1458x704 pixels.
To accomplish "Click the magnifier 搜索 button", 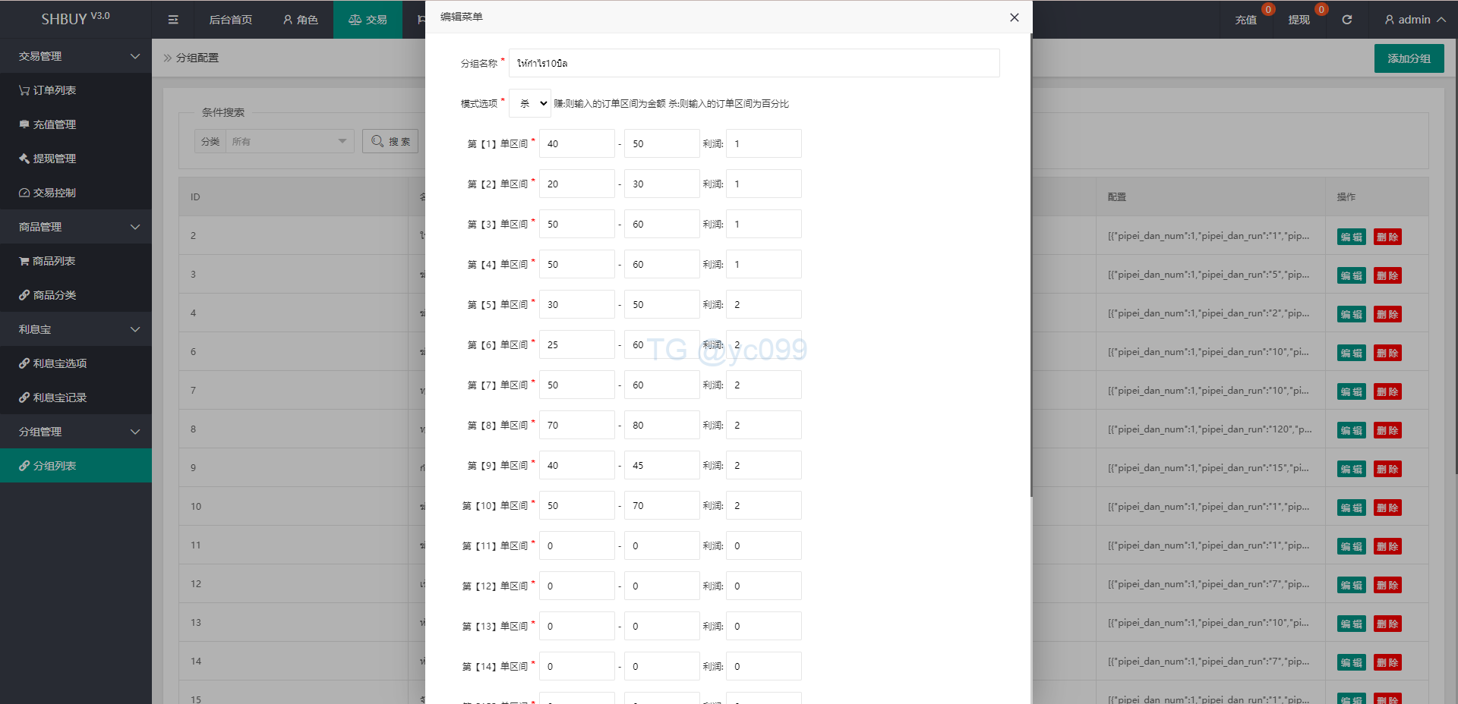I will [x=390, y=141].
